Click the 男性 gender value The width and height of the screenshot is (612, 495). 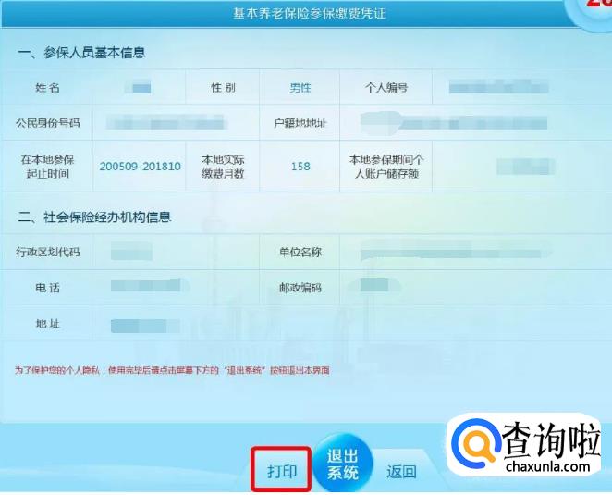click(x=300, y=88)
